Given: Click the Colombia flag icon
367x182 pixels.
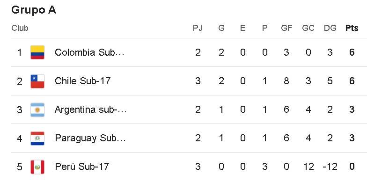Looking at the screenshot, I should click(37, 52).
